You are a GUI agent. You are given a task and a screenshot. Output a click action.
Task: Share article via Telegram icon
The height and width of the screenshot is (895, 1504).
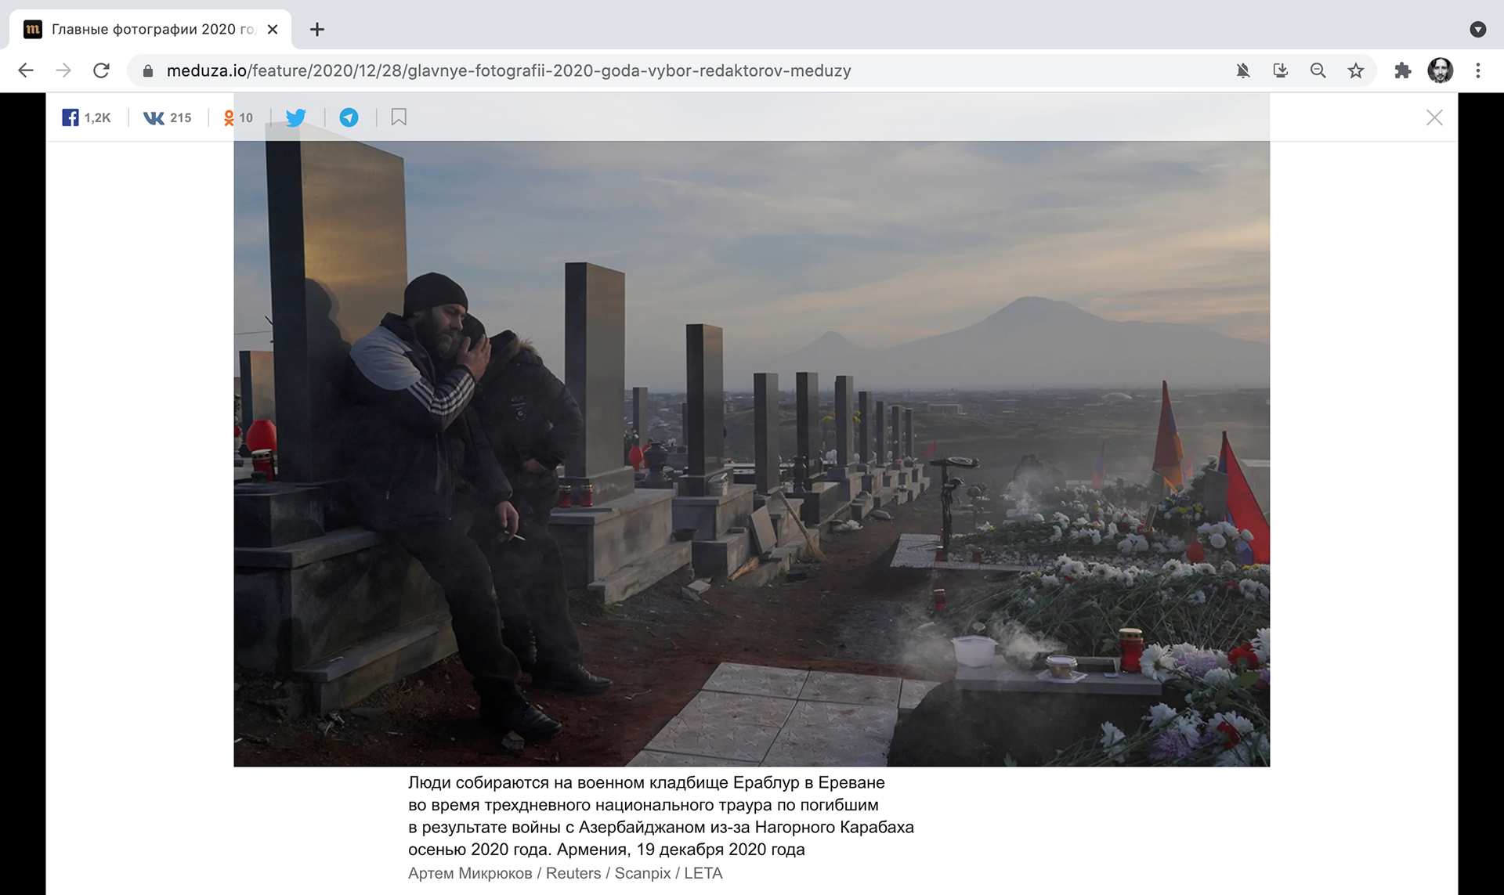click(x=349, y=117)
